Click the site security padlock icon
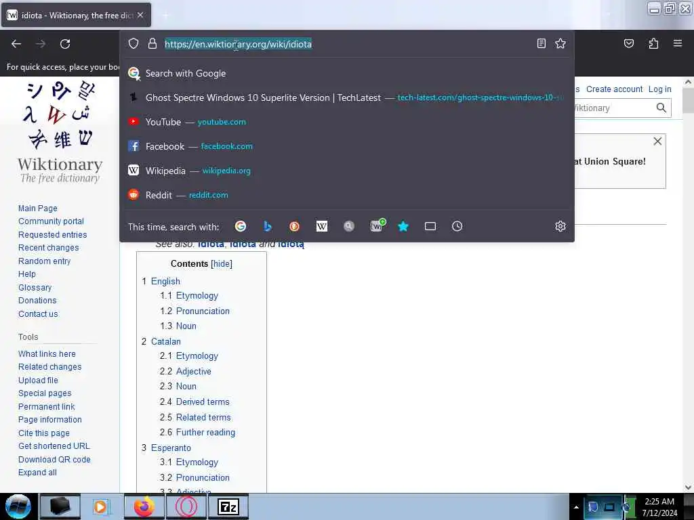This screenshot has width=694, height=520. (x=152, y=43)
